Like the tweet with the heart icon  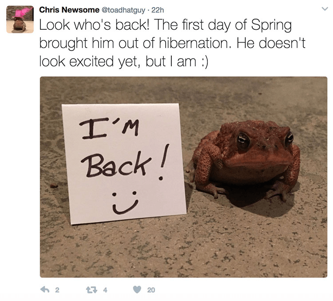[x=138, y=290]
